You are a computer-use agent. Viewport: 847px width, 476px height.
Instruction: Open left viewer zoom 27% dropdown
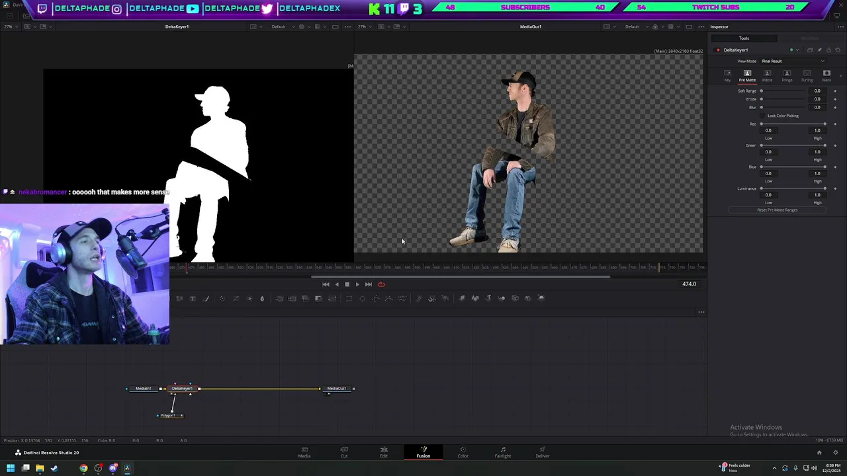point(10,26)
